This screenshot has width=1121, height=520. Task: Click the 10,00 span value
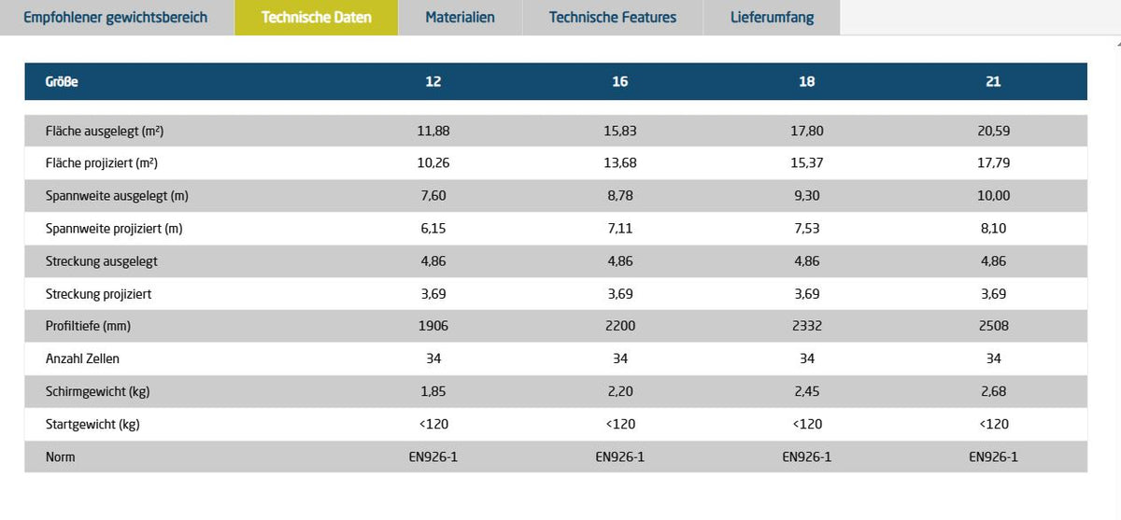[994, 196]
